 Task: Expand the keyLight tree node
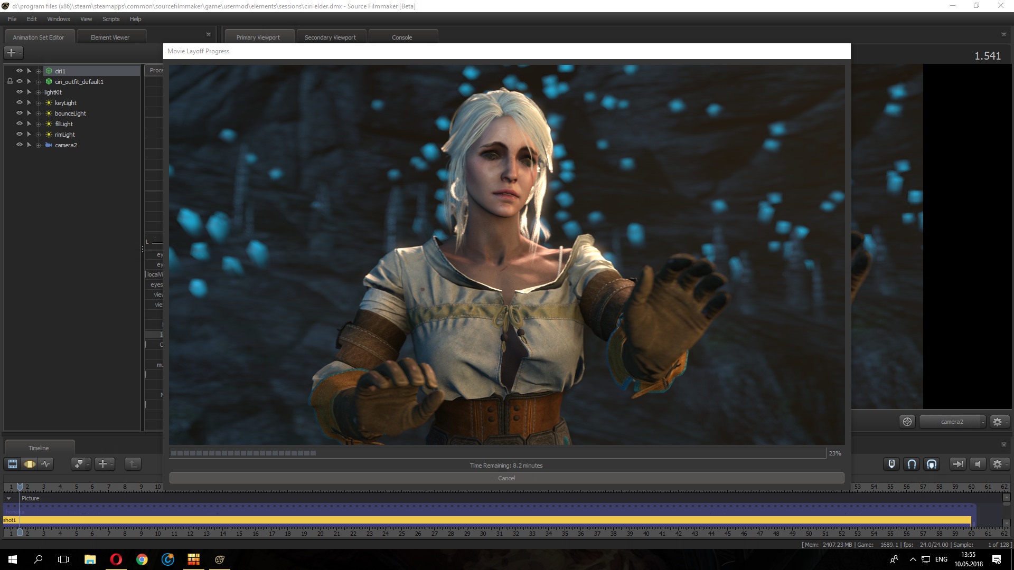point(38,103)
